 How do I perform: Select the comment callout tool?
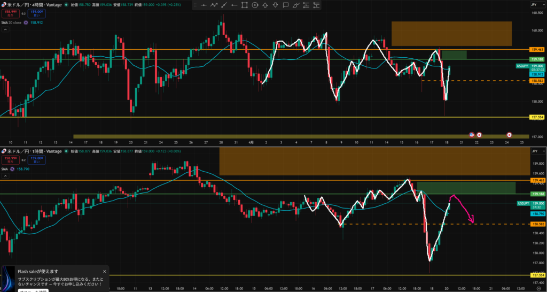[x=285, y=5]
